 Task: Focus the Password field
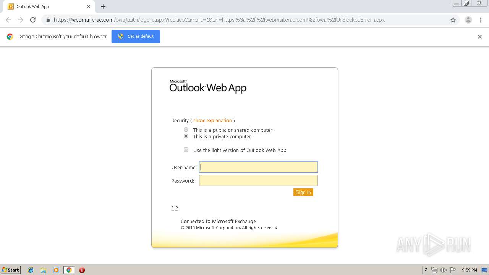click(x=258, y=180)
